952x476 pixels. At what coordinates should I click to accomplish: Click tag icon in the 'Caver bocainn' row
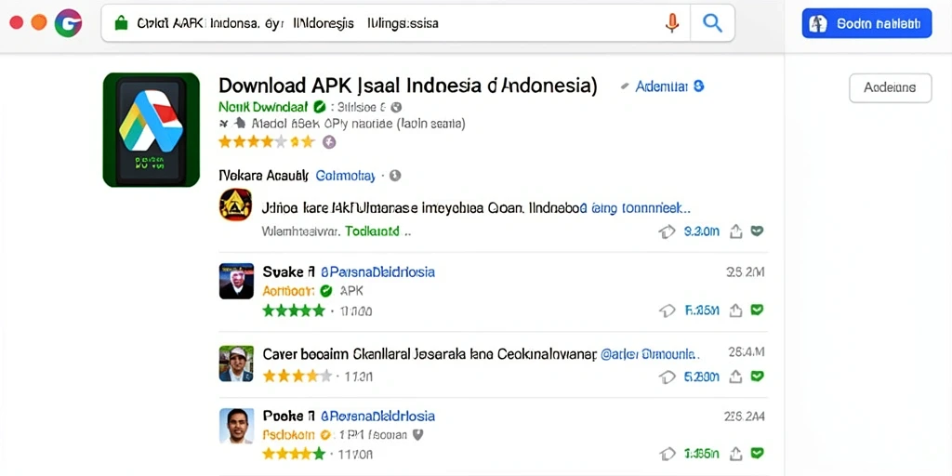pyautogui.click(x=667, y=377)
